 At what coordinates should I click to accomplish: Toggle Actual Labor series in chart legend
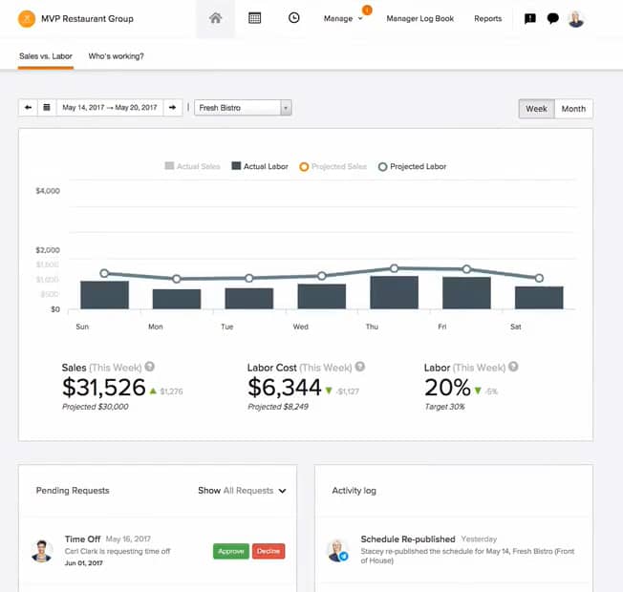point(260,166)
